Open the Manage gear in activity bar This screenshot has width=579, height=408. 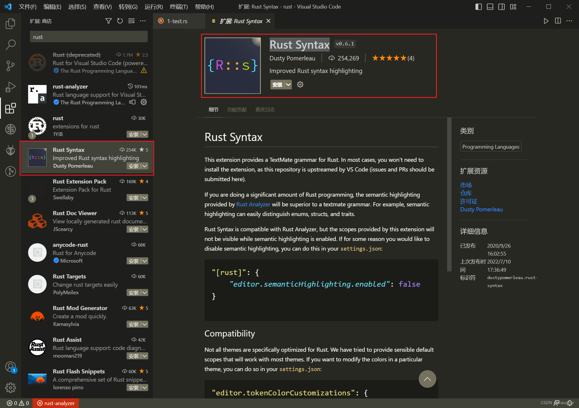point(11,388)
